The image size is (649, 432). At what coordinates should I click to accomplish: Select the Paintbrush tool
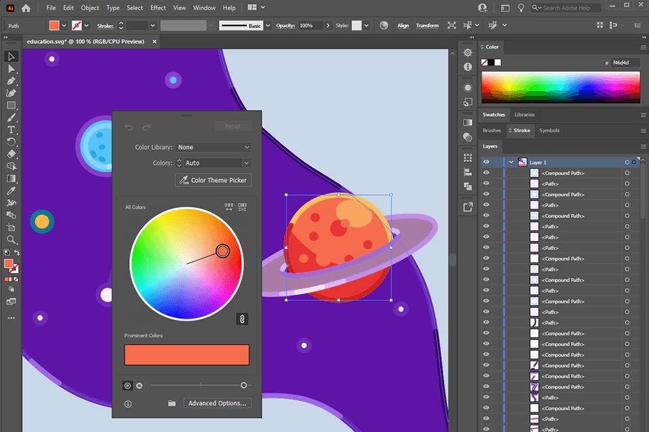point(11,118)
